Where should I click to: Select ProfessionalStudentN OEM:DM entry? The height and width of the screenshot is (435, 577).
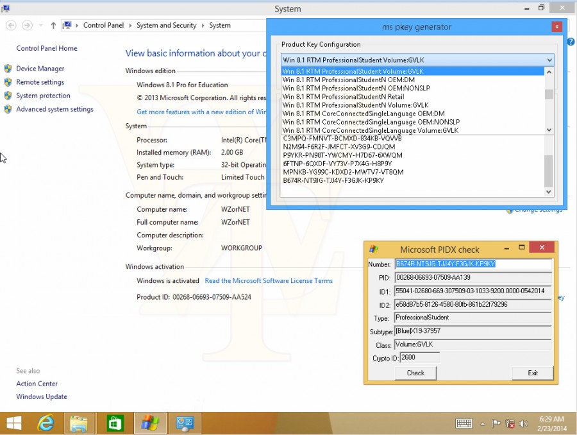tap(412, 80)
